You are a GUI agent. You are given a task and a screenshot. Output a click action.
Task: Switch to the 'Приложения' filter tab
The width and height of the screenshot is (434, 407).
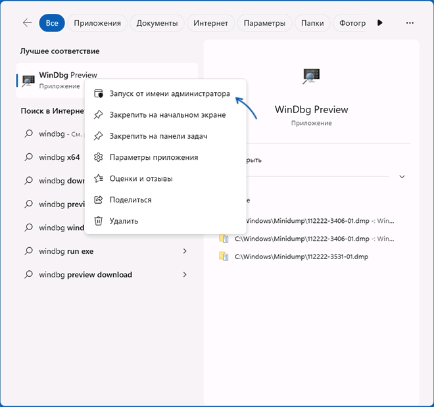[x=97, y=23]
